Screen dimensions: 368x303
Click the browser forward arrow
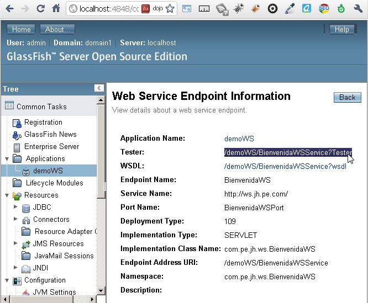25,9
